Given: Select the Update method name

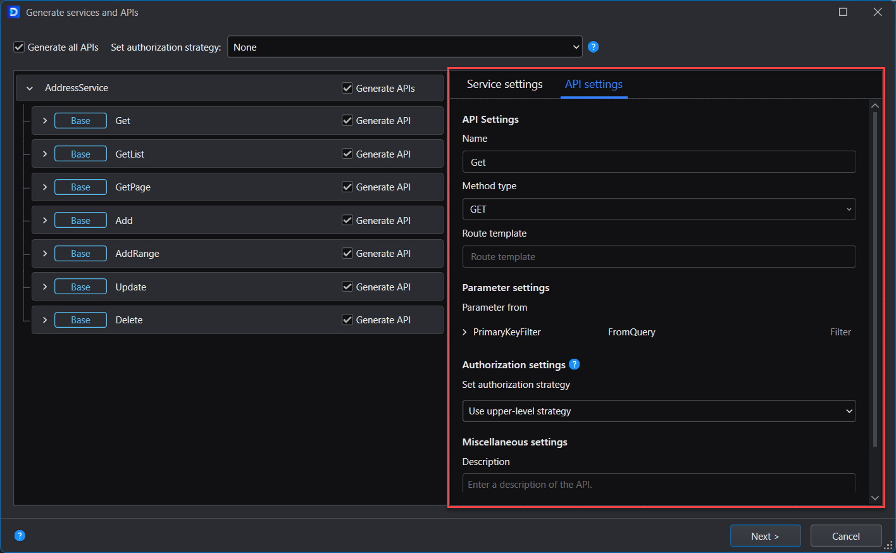Looking at the screenshot, I should point(131,287).
